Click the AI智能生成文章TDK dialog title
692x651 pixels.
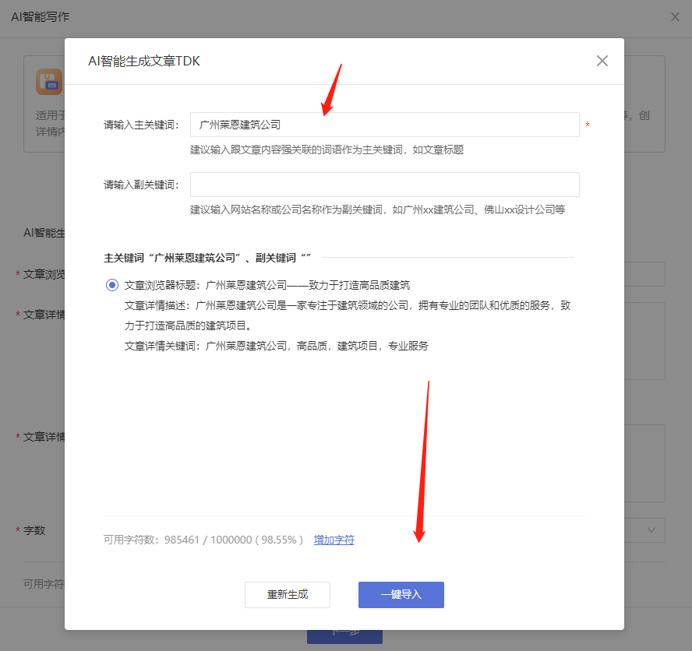point(144,61)
